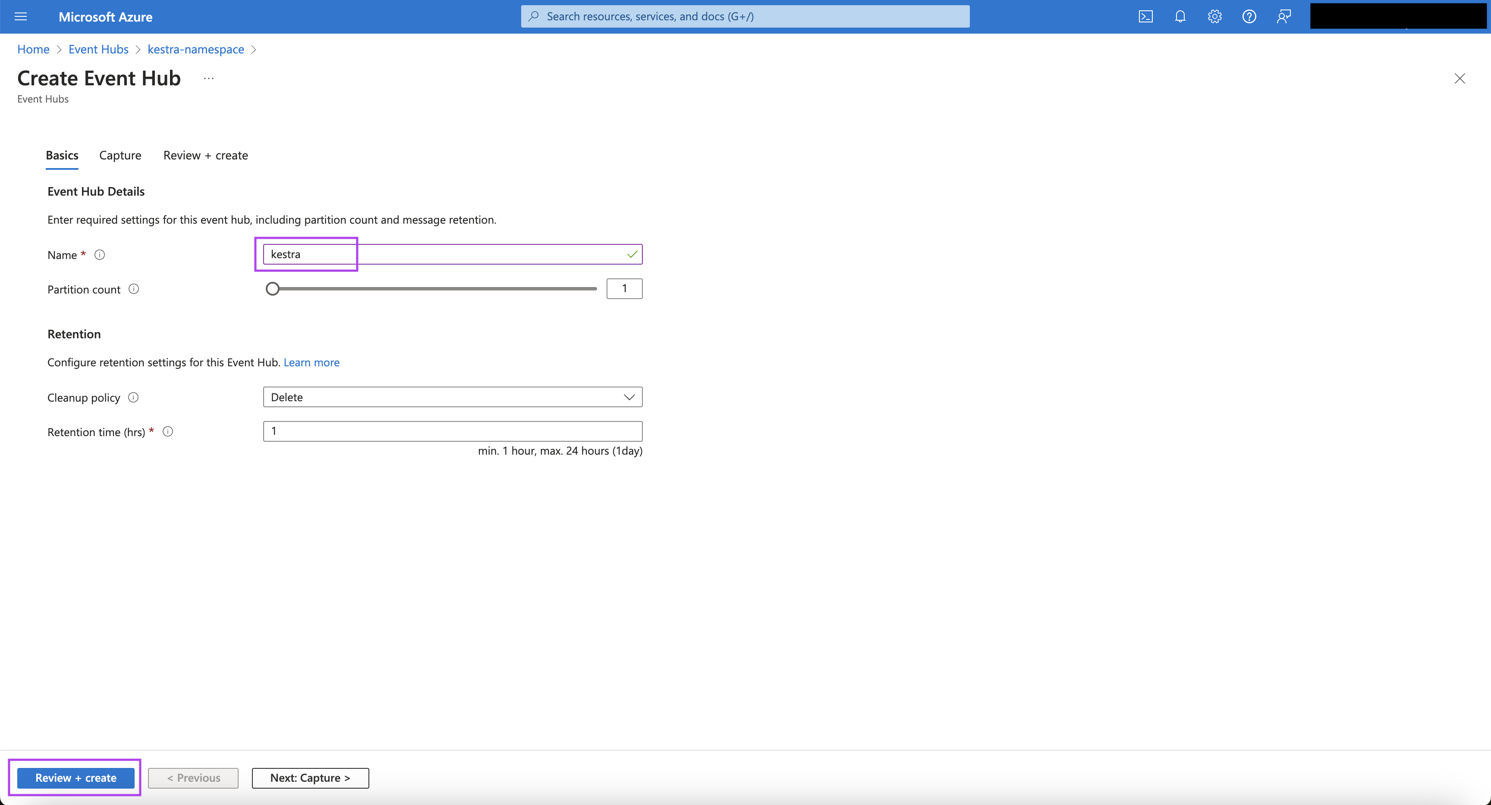This screenshot has height=805, width=1491.
Task: Launch Cloud Shell from top bar
Action: coord(1145,17)
